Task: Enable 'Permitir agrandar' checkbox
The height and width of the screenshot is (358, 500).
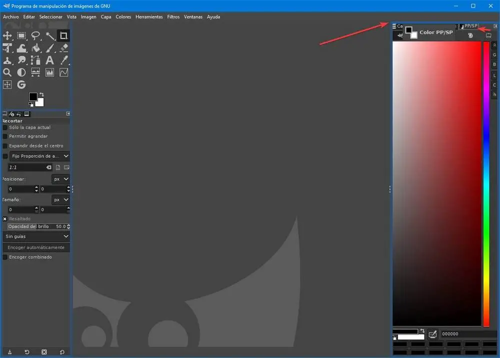Action: 5,136
